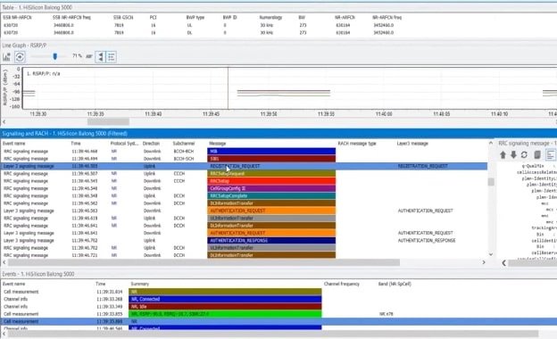Screen dimensions: 557x339
Task: Click the BWP type column header in Table panel
Action: [x=195, y=17]
